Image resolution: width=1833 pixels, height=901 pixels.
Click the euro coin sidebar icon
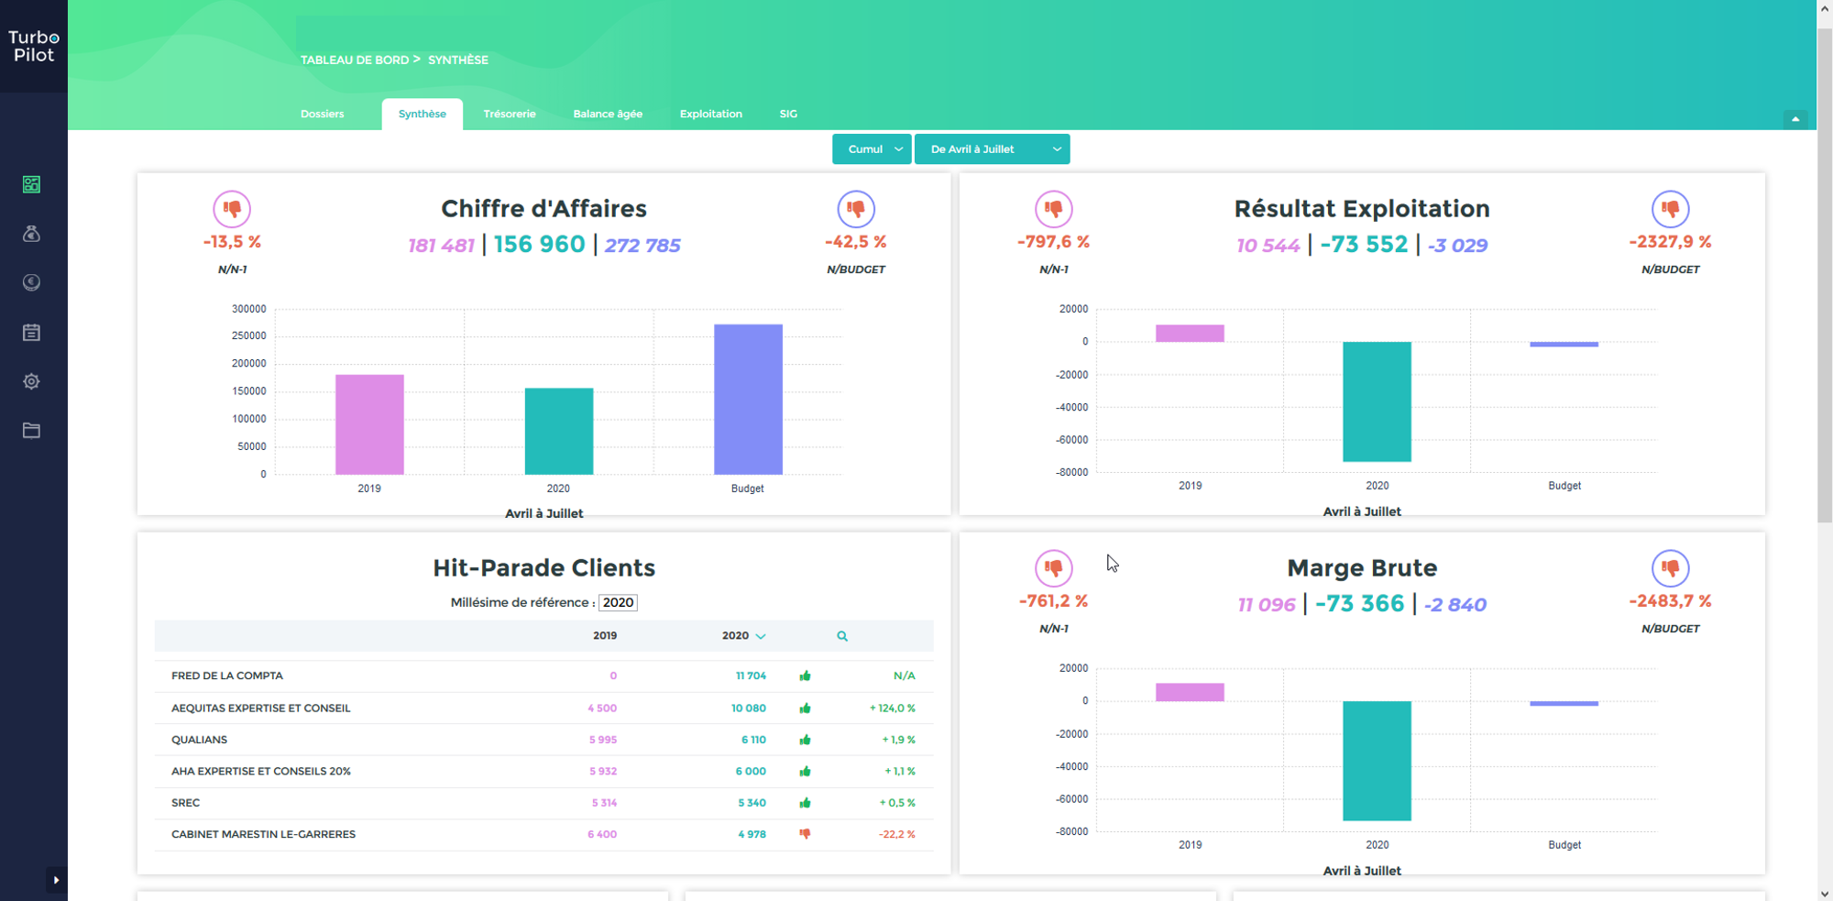coord(31,283)
